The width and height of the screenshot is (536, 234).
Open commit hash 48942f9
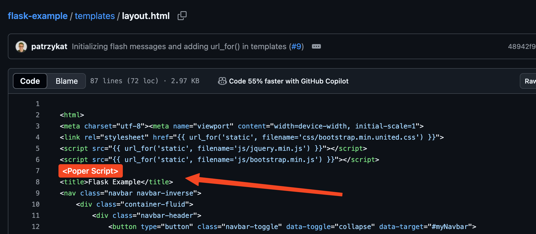522,46
